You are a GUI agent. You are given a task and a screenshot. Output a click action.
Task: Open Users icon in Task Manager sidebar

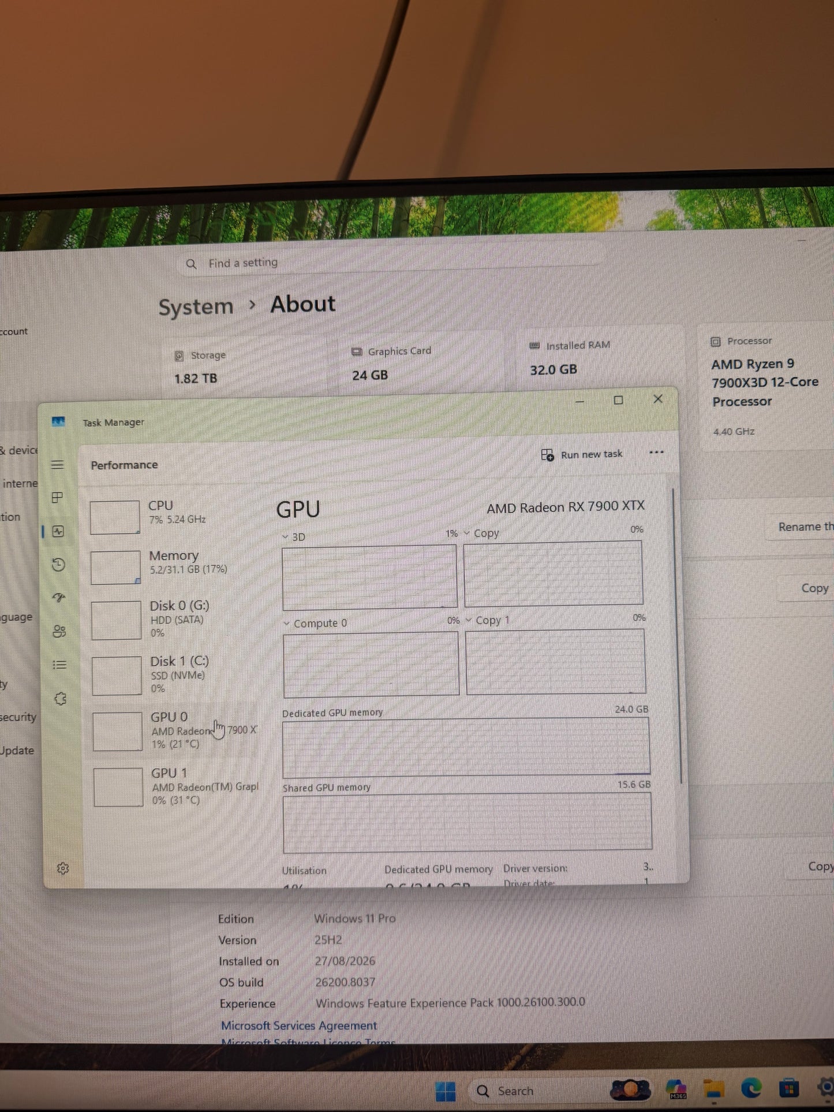pyautogui.click(x=59, y=631)
